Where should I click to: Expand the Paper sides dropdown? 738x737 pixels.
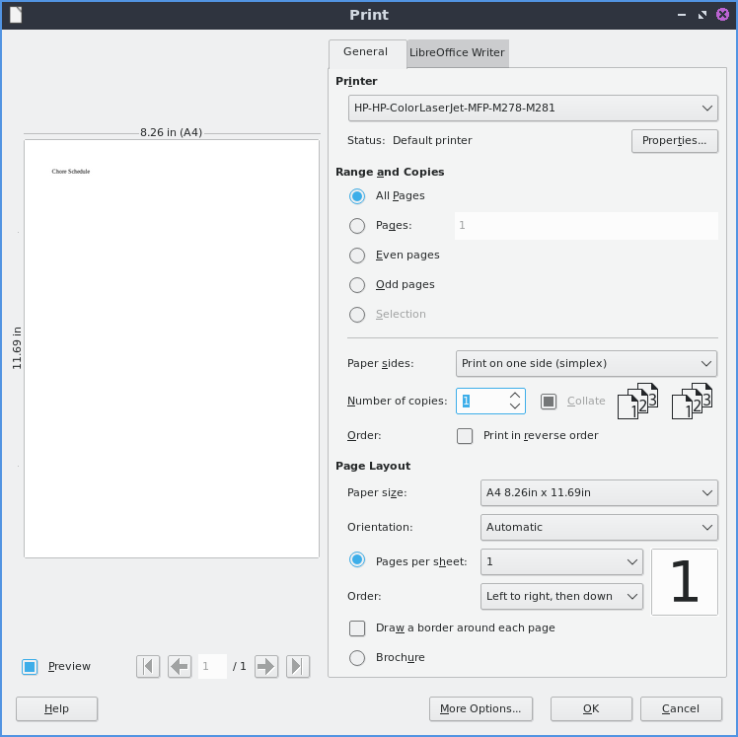click(586, 363)
